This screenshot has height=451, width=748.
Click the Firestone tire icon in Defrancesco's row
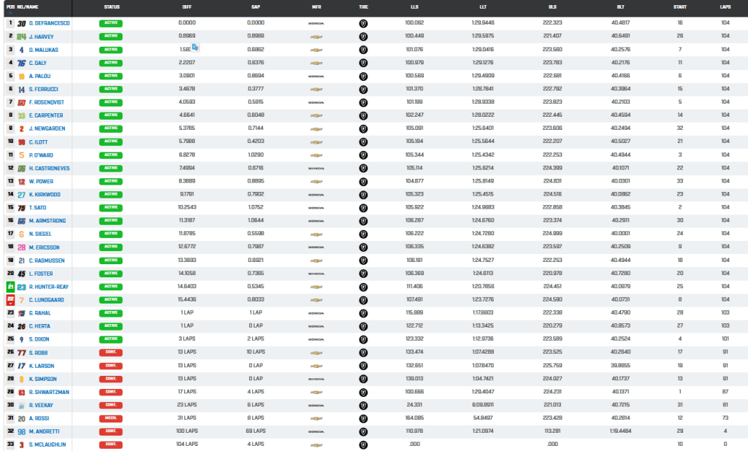pyautogui.click(x=363, y=23)
